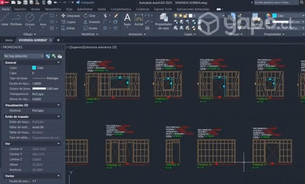Select the Arco tool
The width and height of the screenshot is (305, 184).
coord(43,20)
